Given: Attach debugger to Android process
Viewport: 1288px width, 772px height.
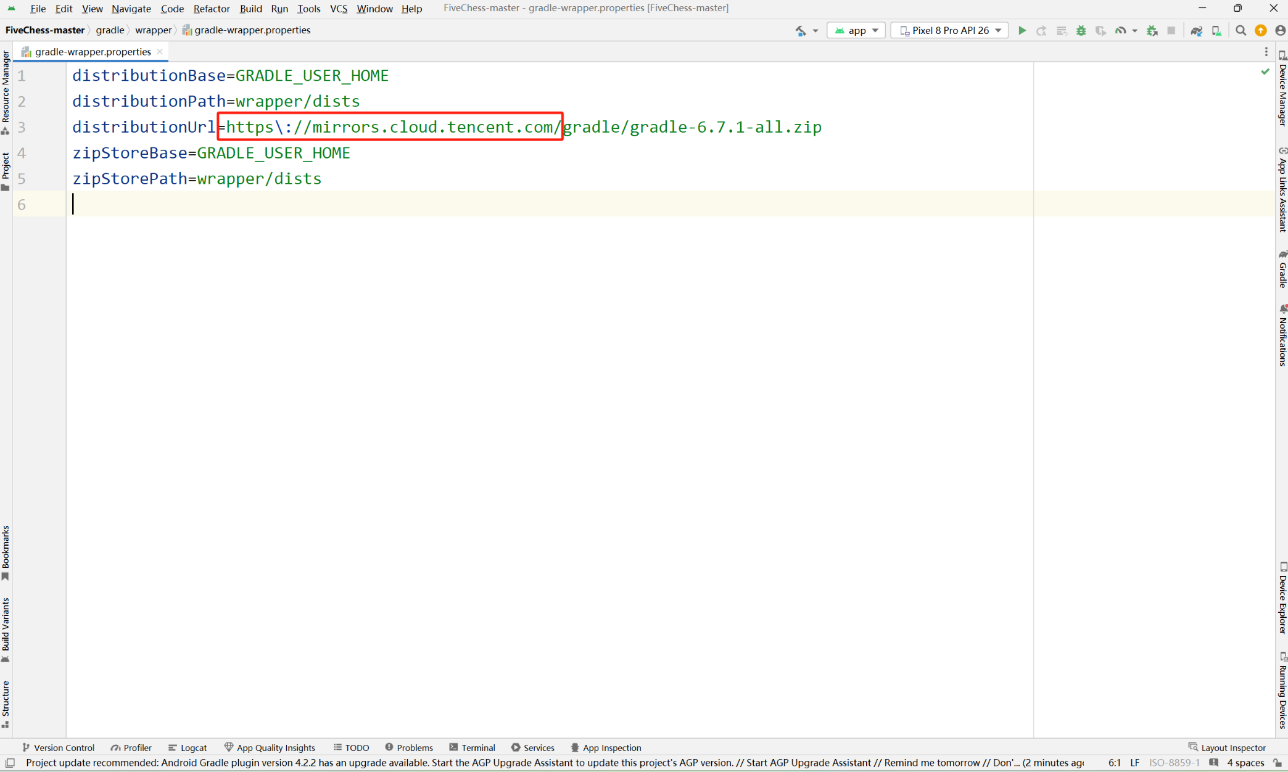Looking at the screenshot, I should [x=1152, y=30].
